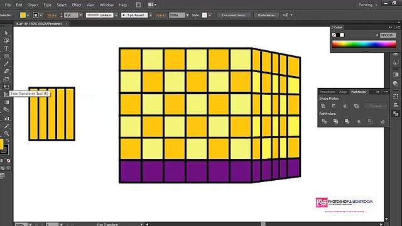Swap fill and stroke colors arrow
This screenshot has height=226, width=402.
click(8, 141)
